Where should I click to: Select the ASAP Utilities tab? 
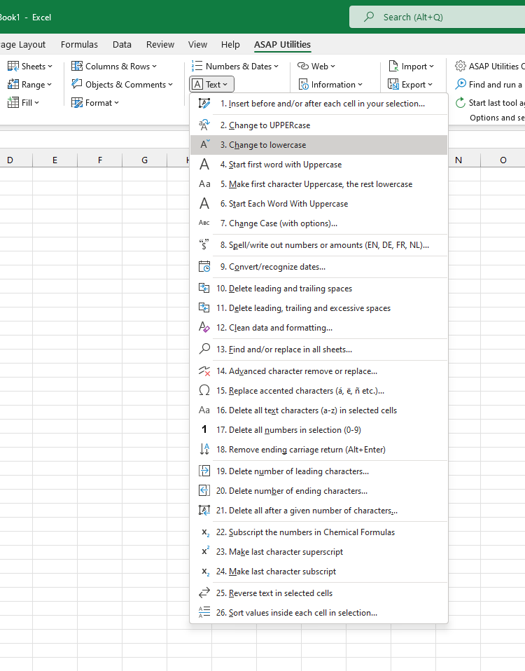[282, 45]
